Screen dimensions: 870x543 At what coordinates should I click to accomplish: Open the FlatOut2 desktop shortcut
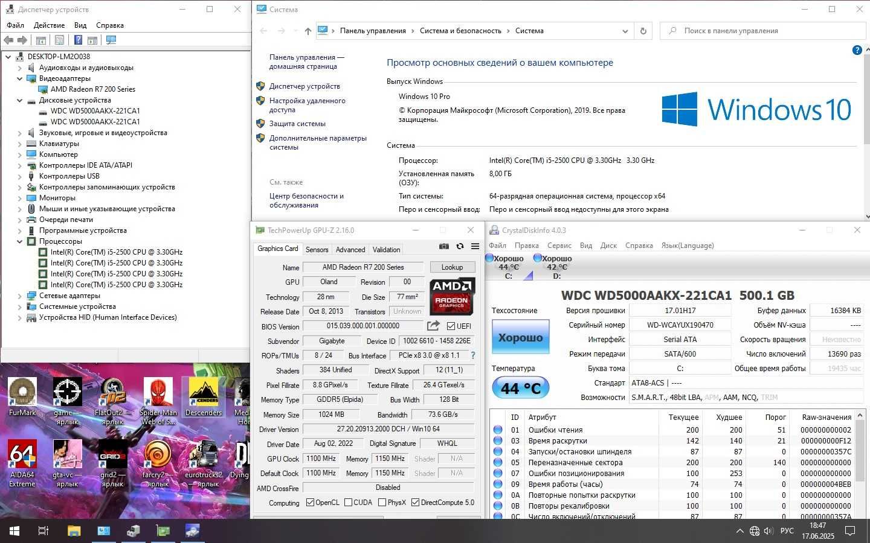(x=112, y=401)
